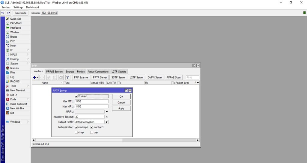
Task: Open the RADIUS section
Action: [15, 81]
